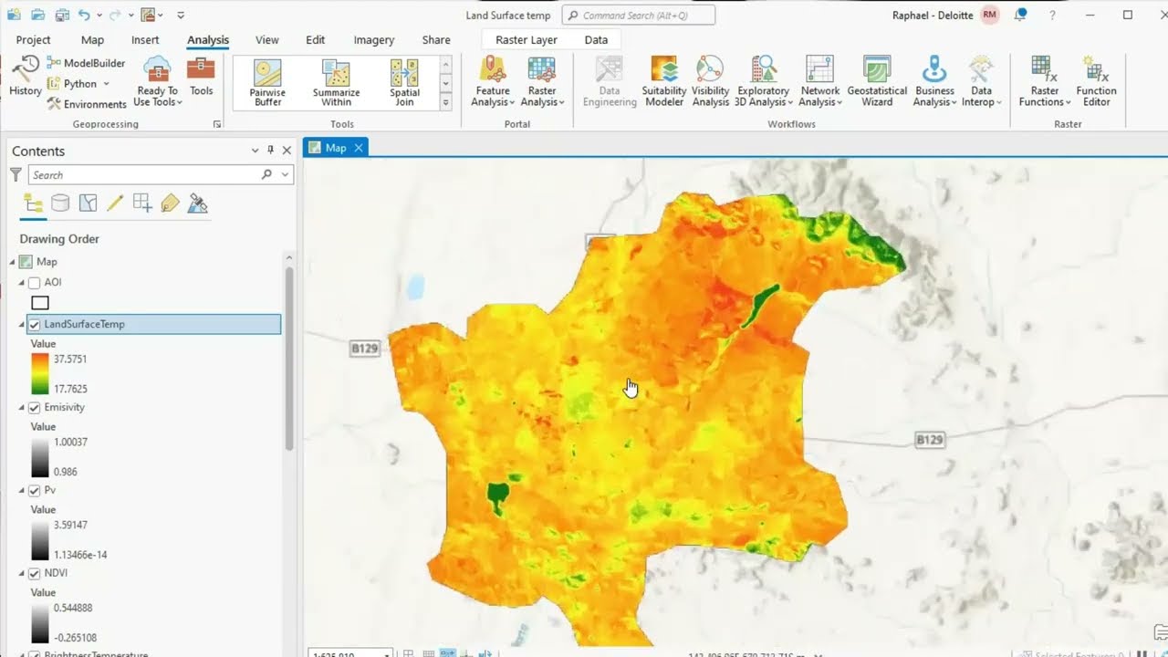Select List By Labeling view
1168x657 pixels.
pyautogui.click(x=170, y=203)
